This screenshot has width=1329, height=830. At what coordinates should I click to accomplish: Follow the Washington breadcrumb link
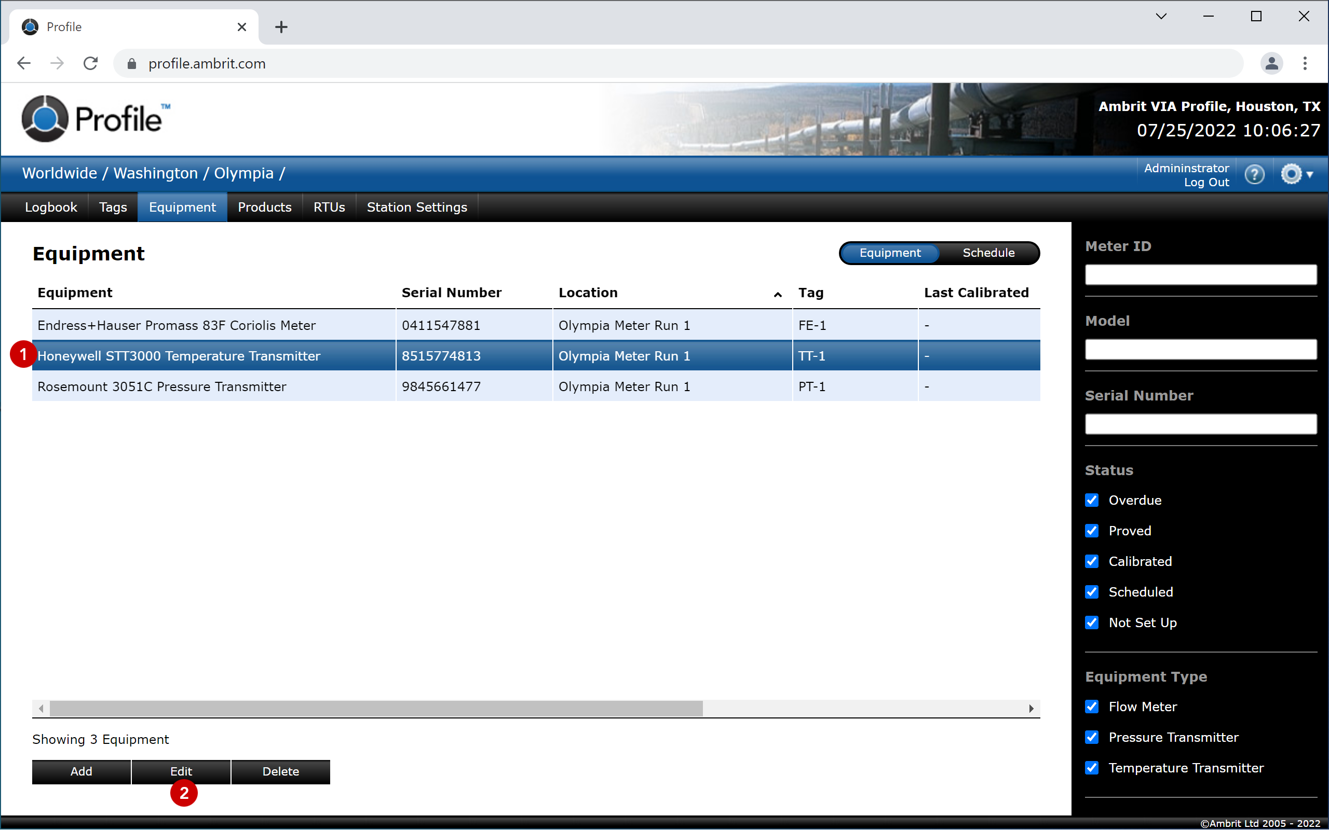click(x=155, y=173)
